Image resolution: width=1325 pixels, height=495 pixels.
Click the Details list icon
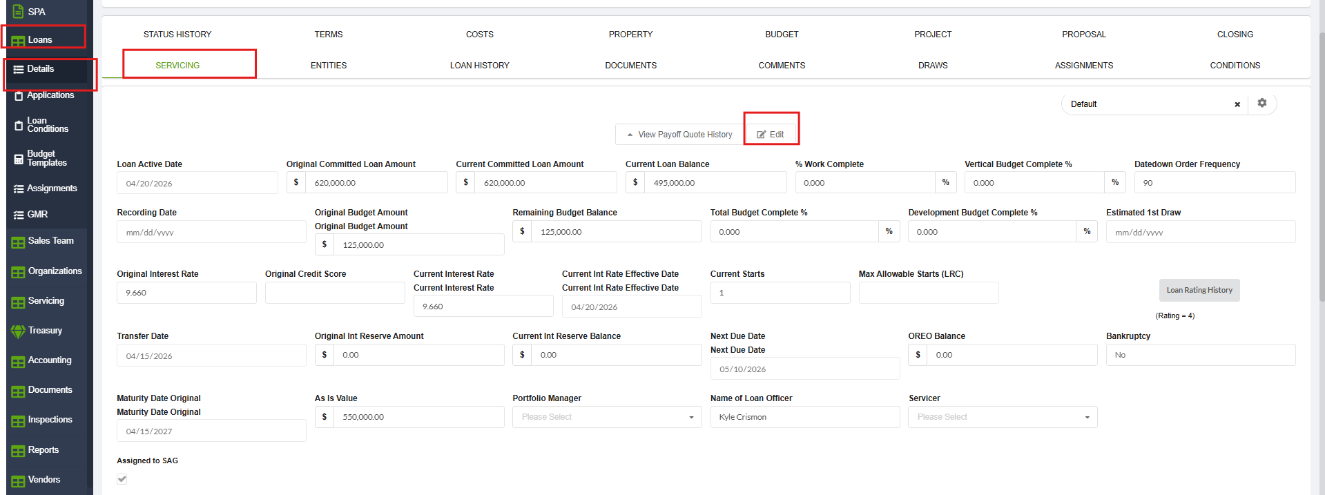tap(19, 69)
